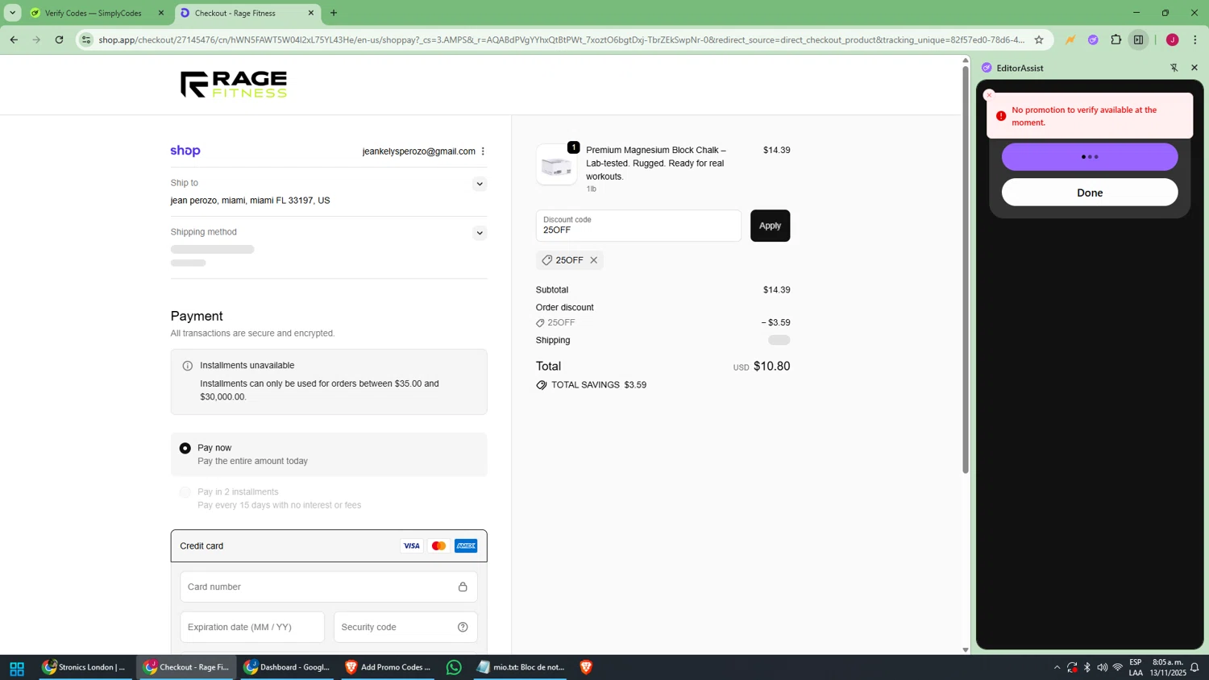Click the browser address bar URL
This screenshot has width=1209, height=680.
point(561,39)
